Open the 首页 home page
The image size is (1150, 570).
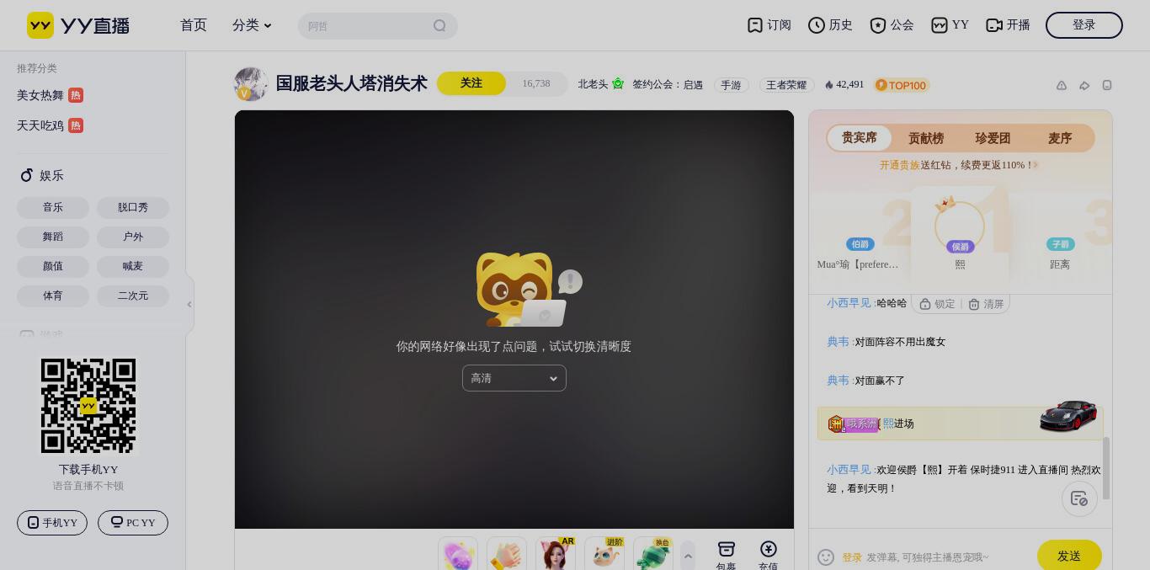[194, 25]
